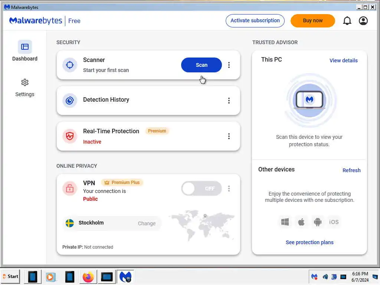Click the Detection History radar icon
This screenshot has width=380, height=285.
70,101
